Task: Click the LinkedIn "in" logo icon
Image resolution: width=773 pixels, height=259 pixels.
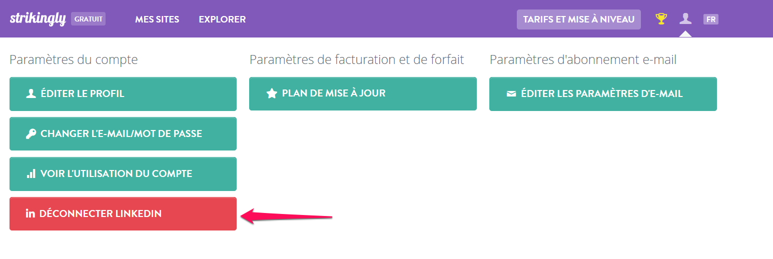Action: pyautogui.click(x=31, y=213)
